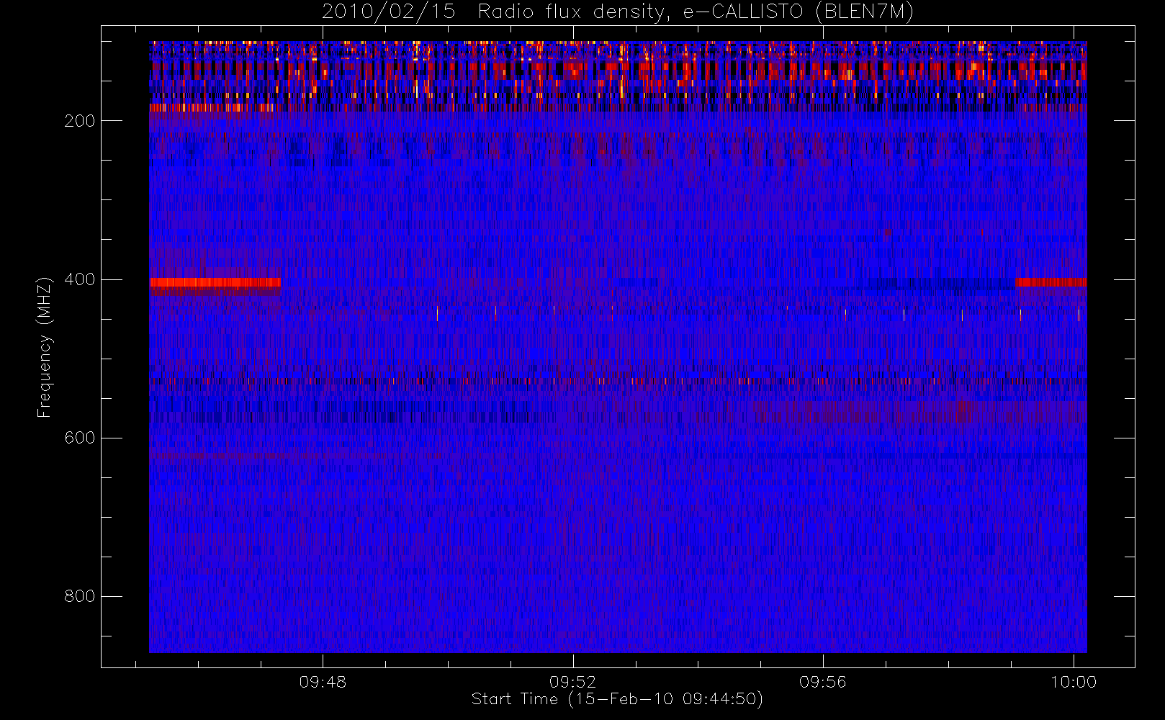Click the 800 frequency tick label
This screenshot has width=1165, height=720.
click(x=79, y=596)
